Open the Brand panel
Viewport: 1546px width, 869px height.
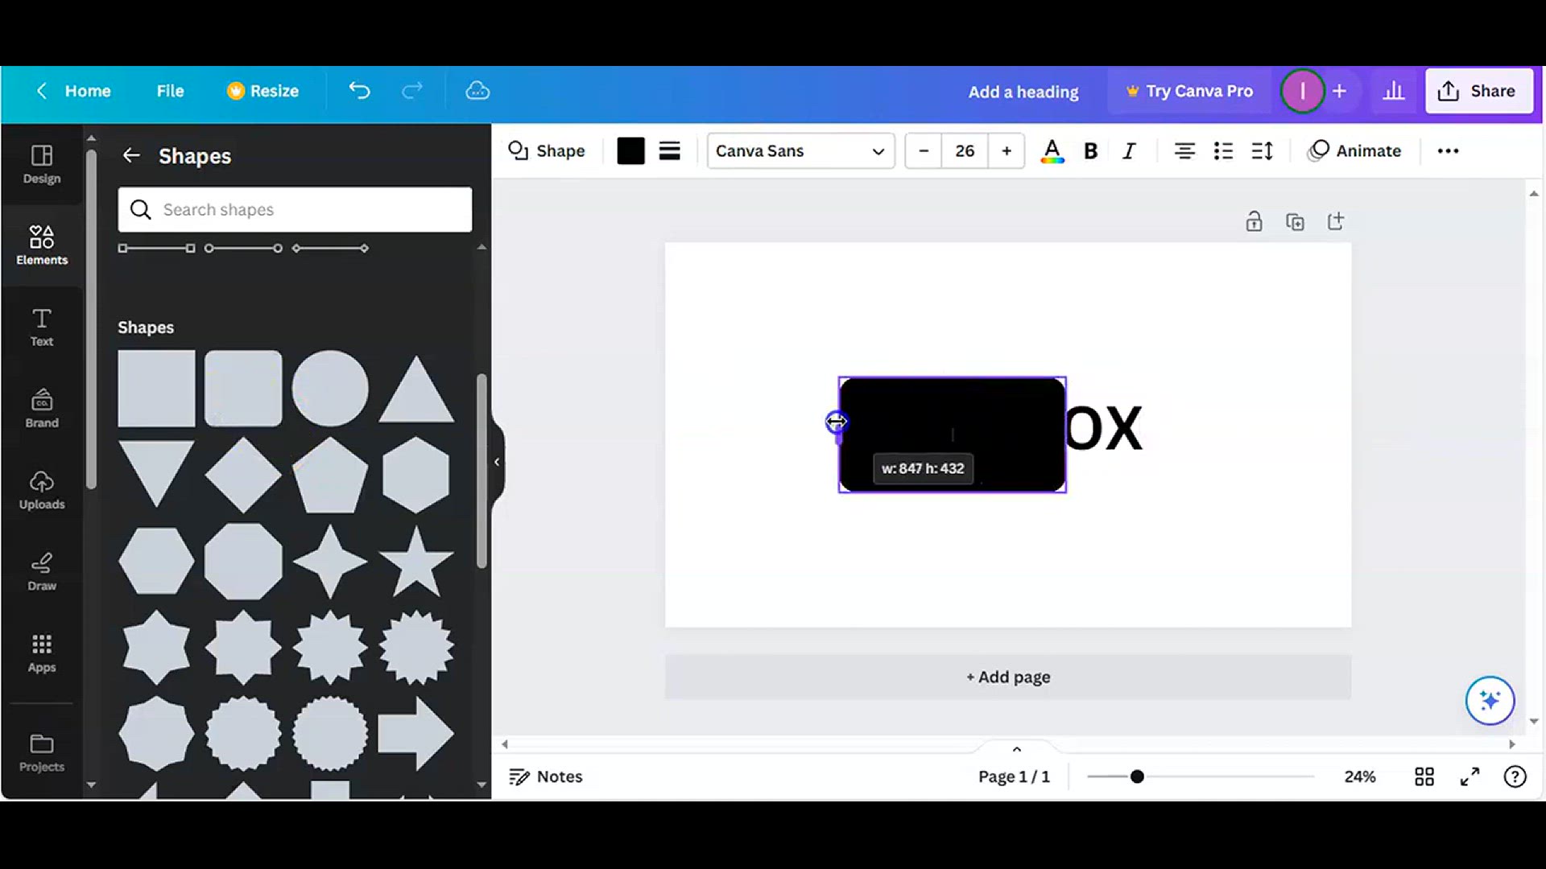[42, 408]
